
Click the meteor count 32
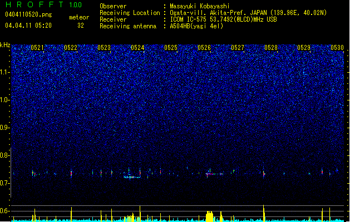point(81,26)
